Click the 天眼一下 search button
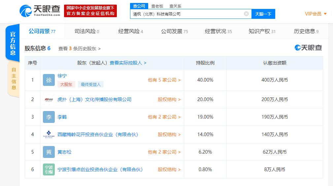333x186 pixels. pos(263,14)
